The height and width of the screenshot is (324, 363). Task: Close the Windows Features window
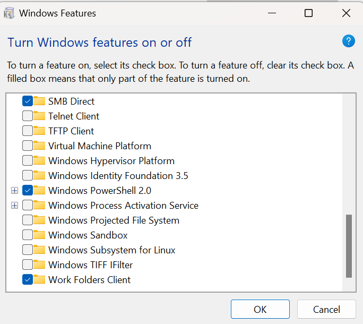click(346, 13)
